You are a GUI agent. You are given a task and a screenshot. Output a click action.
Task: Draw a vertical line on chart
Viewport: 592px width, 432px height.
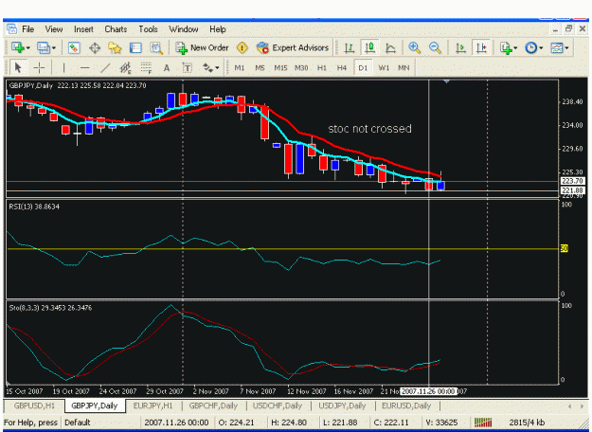click(x=63, y=68)
